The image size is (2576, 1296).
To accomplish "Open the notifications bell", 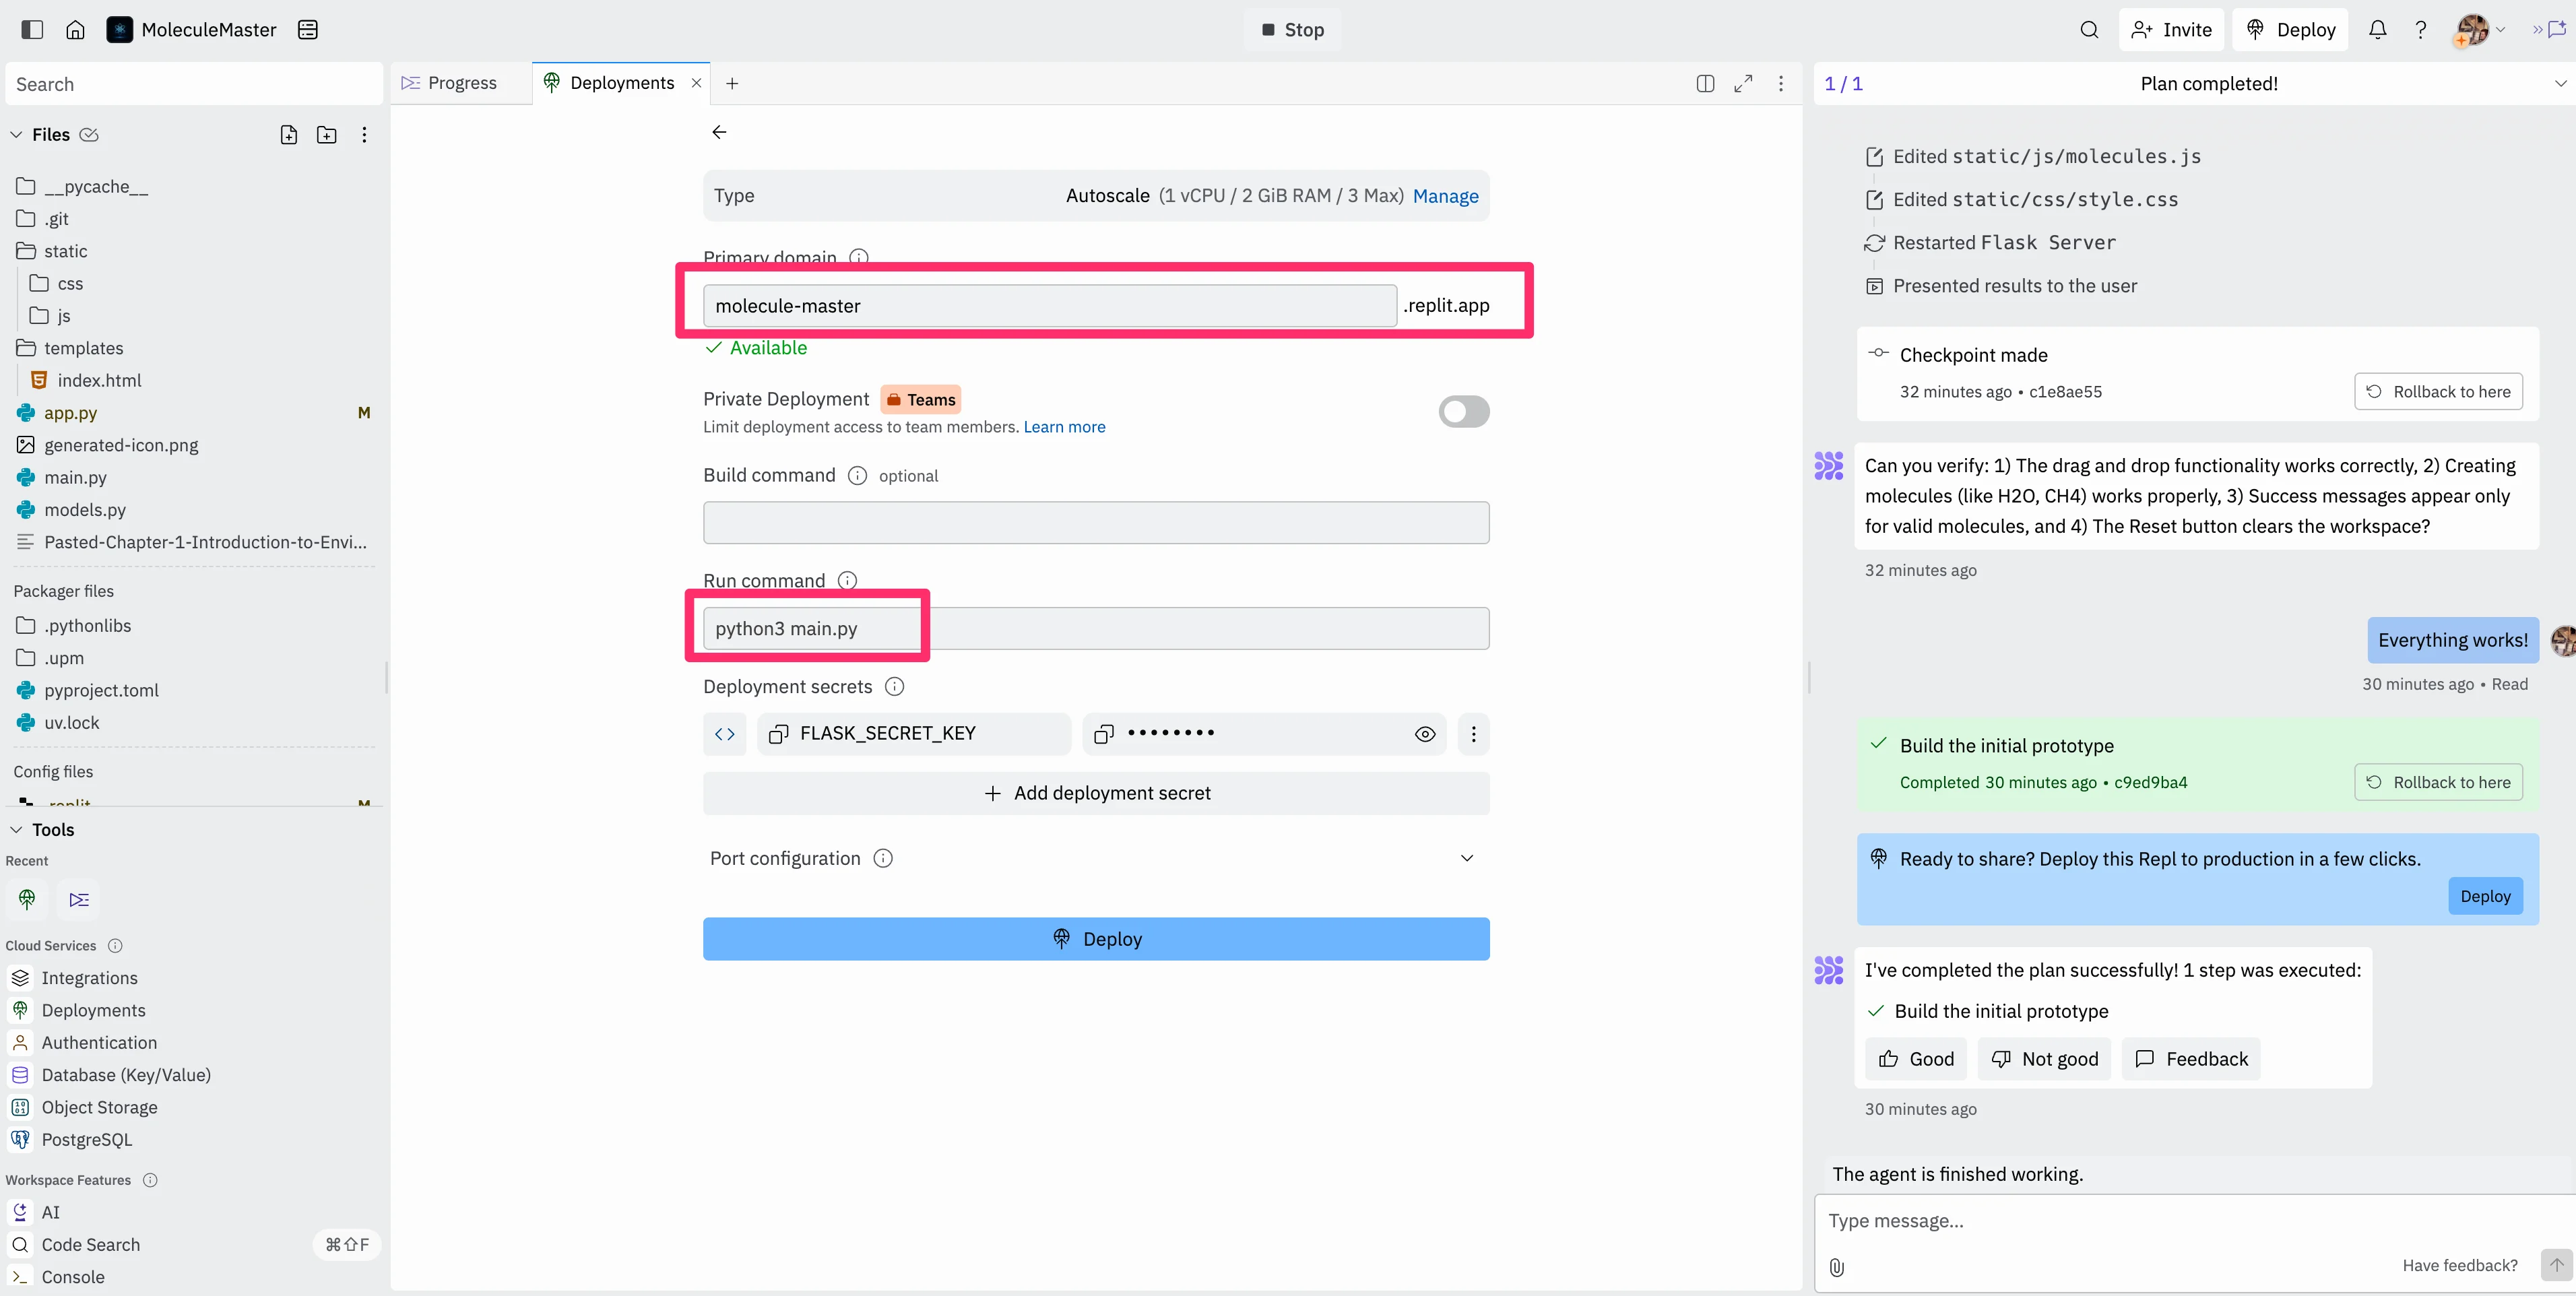I will (x=2377, y=30).
